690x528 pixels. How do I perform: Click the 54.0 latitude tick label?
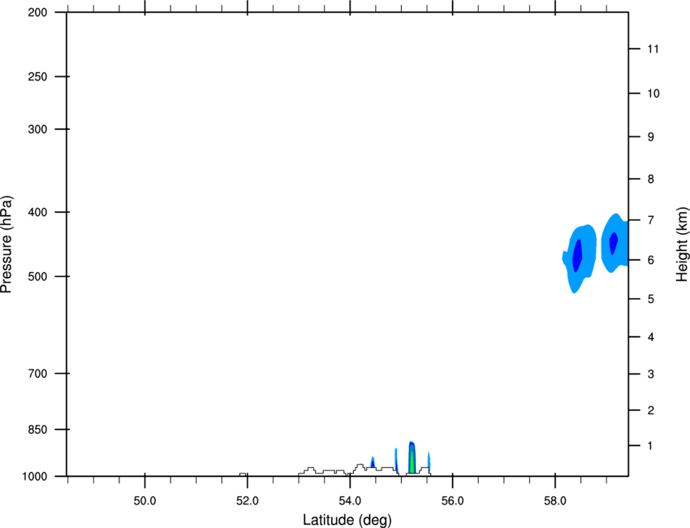point(350,501)
